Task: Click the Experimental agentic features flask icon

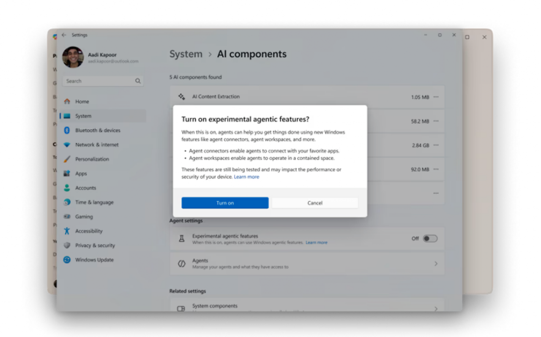Action: click(x=182, y=239)
